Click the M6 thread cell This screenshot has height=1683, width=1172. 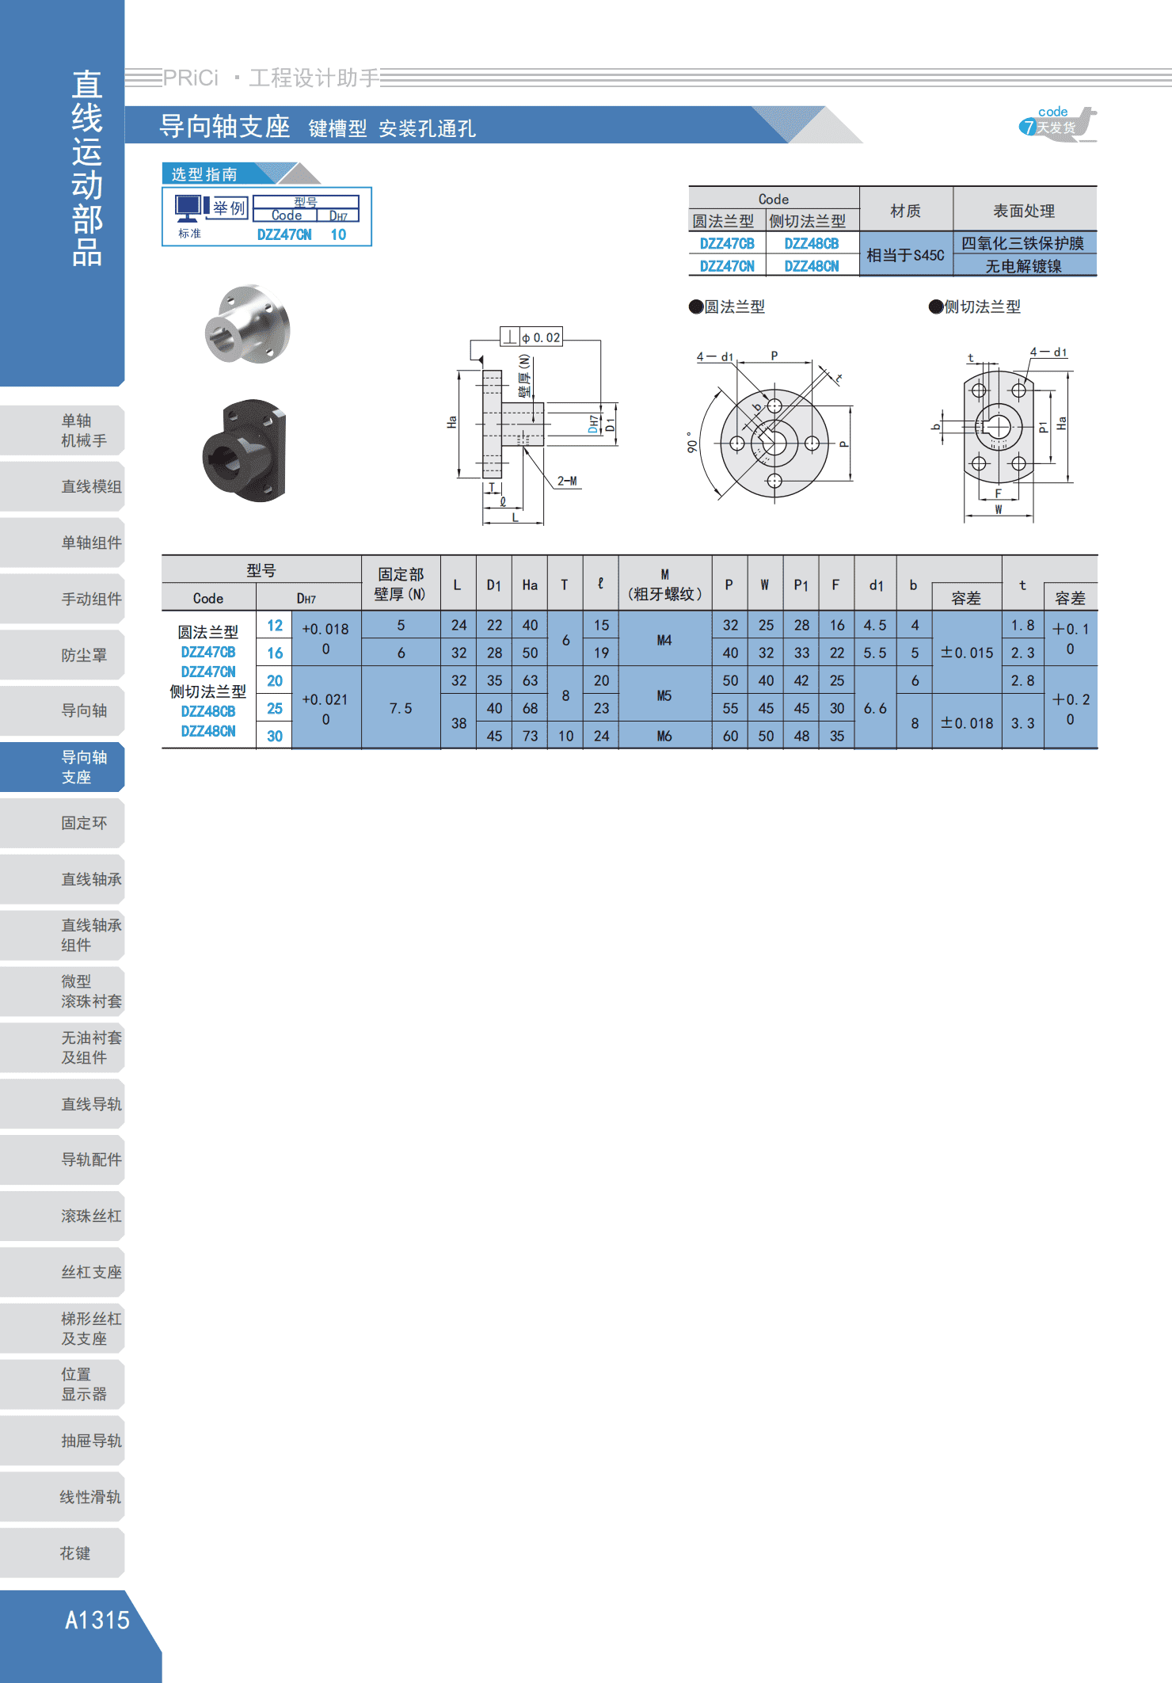[664, 736]
